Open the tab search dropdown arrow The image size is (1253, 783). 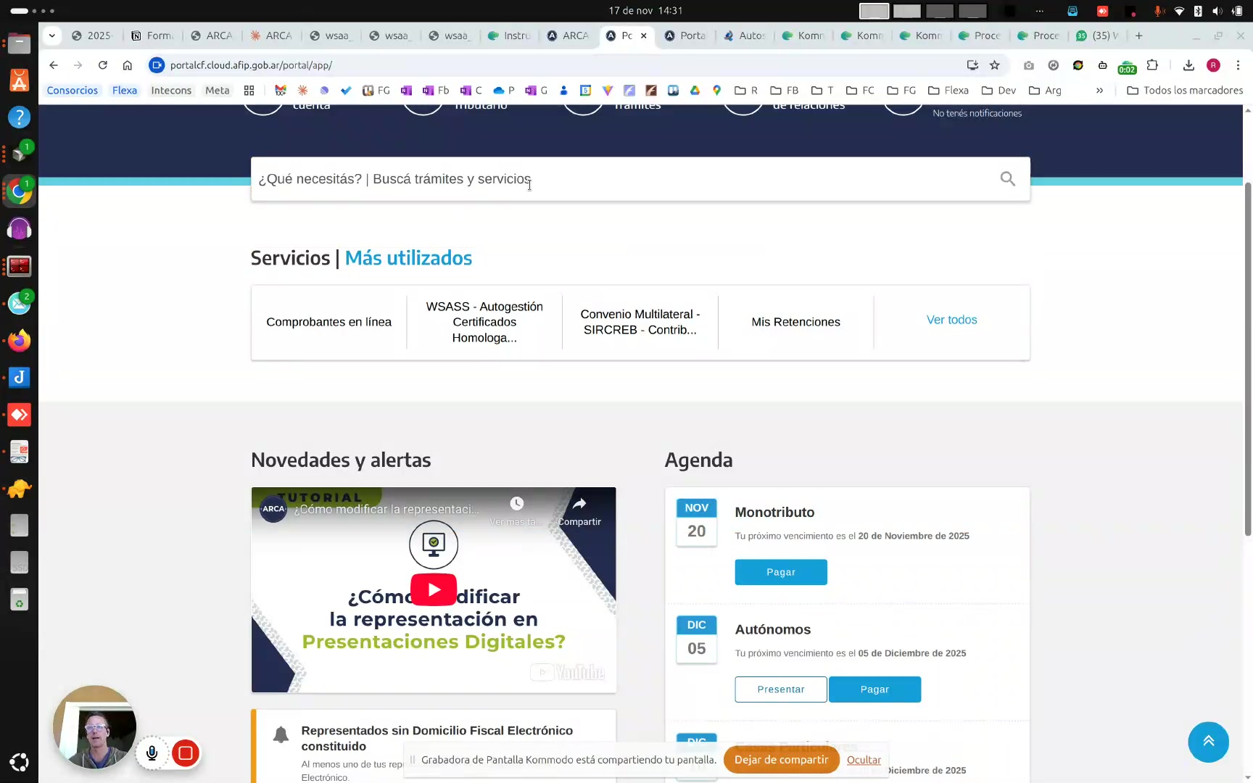[52, 36]
